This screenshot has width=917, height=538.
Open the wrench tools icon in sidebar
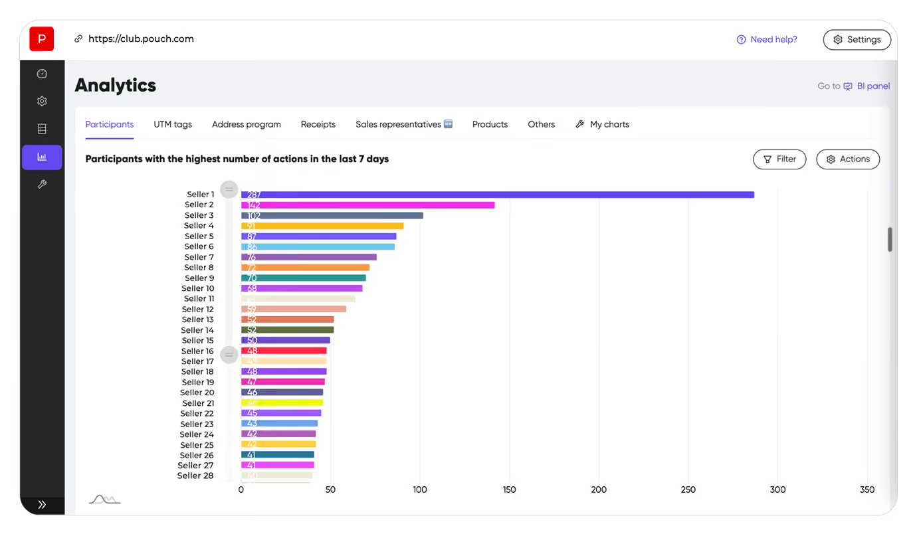[42, 185]
